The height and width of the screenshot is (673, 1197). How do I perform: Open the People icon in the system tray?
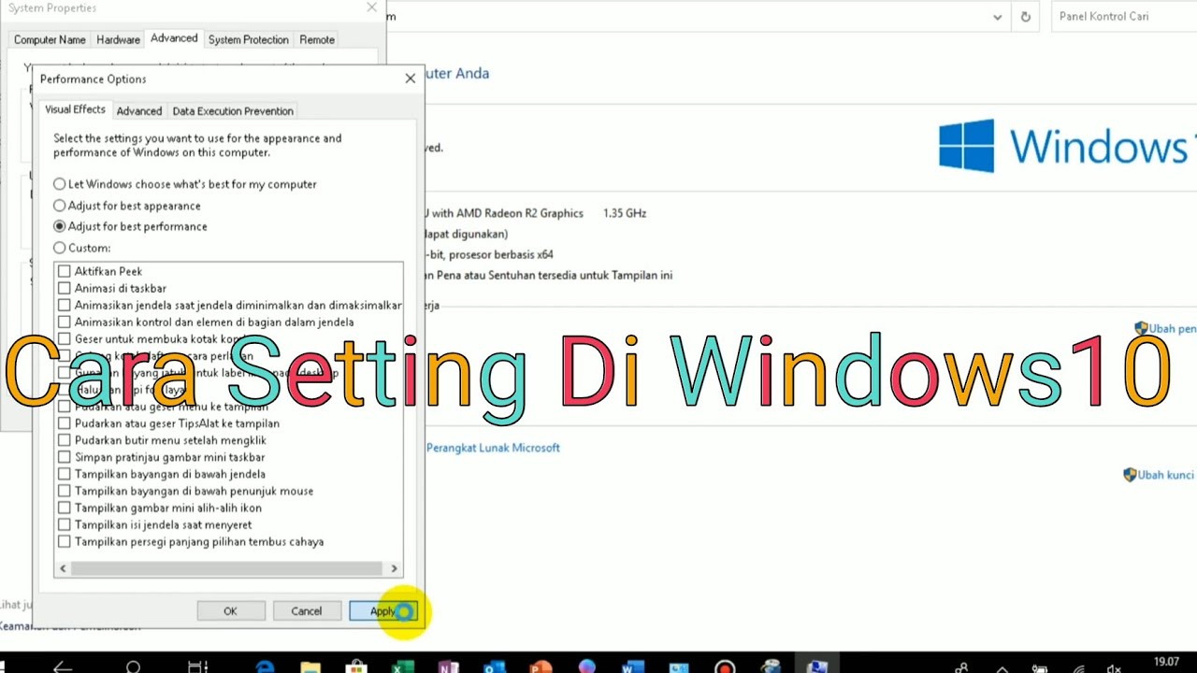point(961,668)
